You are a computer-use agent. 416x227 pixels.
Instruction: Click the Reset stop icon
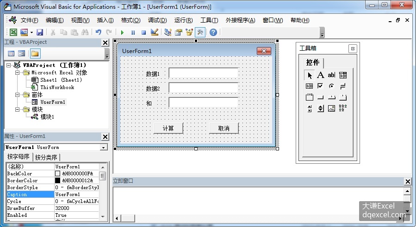pos(143,33)
